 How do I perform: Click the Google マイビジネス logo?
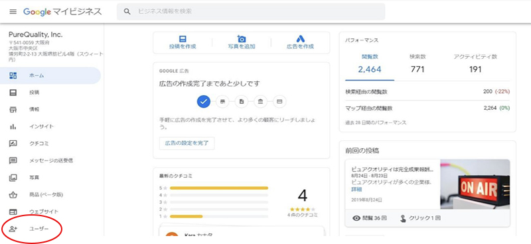(x=62, y=12)
